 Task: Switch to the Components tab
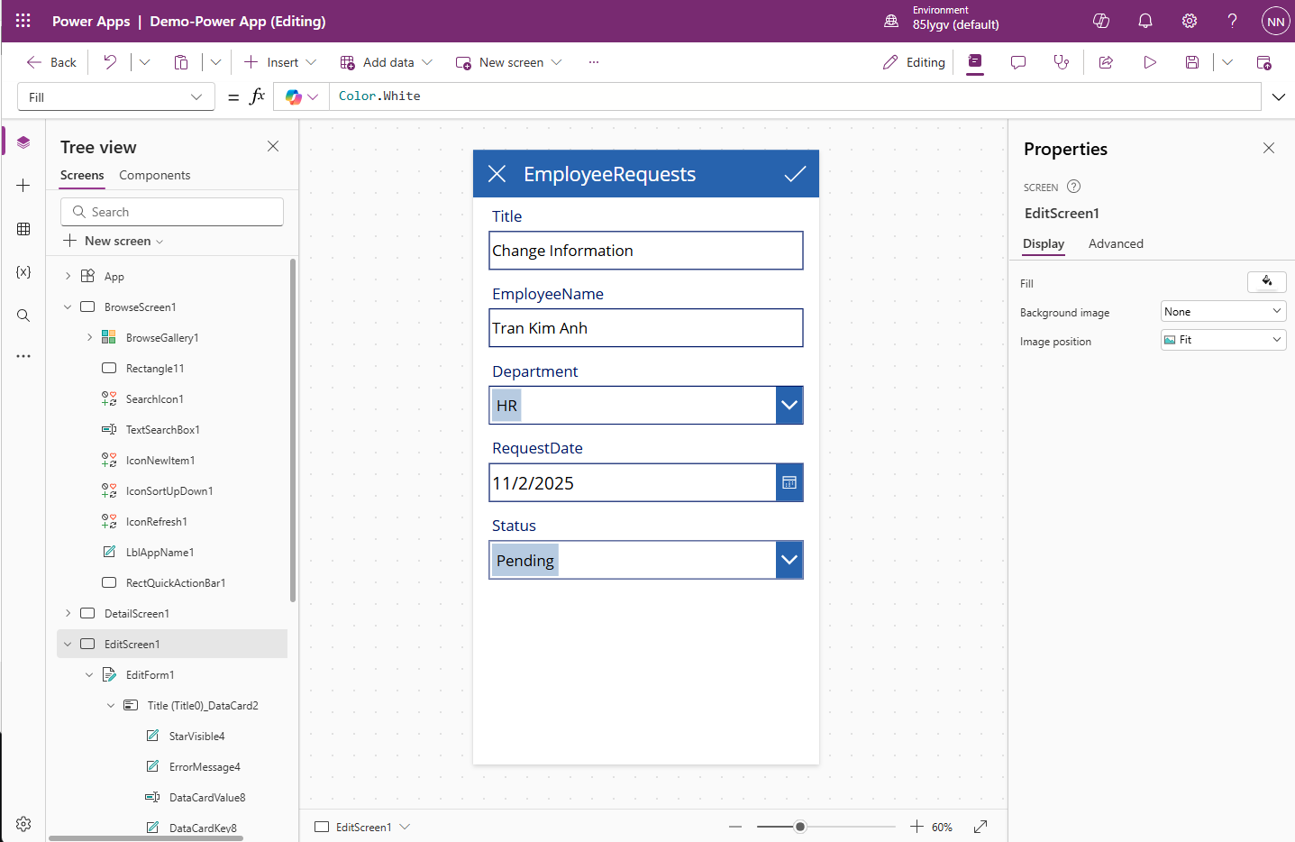(x=154, y=176)
